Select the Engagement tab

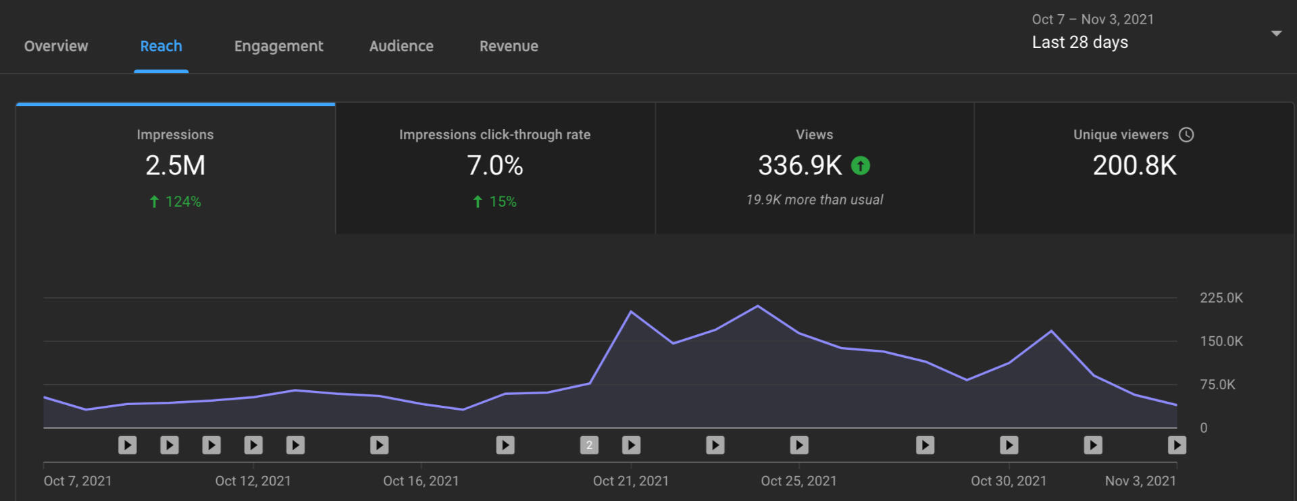(x=278, y=46)
